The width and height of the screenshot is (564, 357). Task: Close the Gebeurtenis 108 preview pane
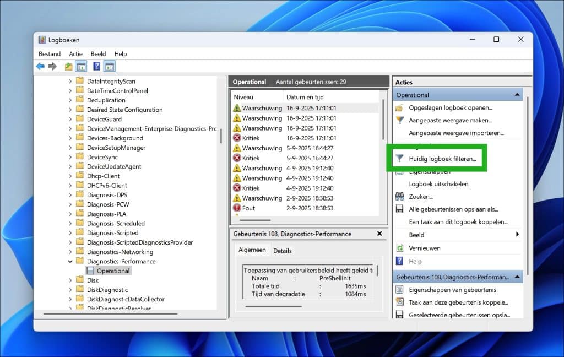point(379,234)
